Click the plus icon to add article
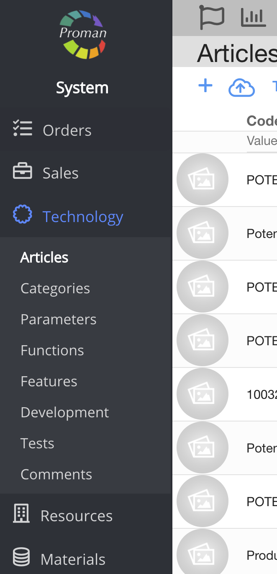The image size is (277, 574). 205,86
